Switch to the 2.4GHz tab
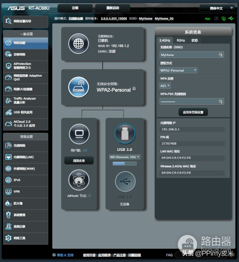Screen dimensions: 239x262 (165, 41)
